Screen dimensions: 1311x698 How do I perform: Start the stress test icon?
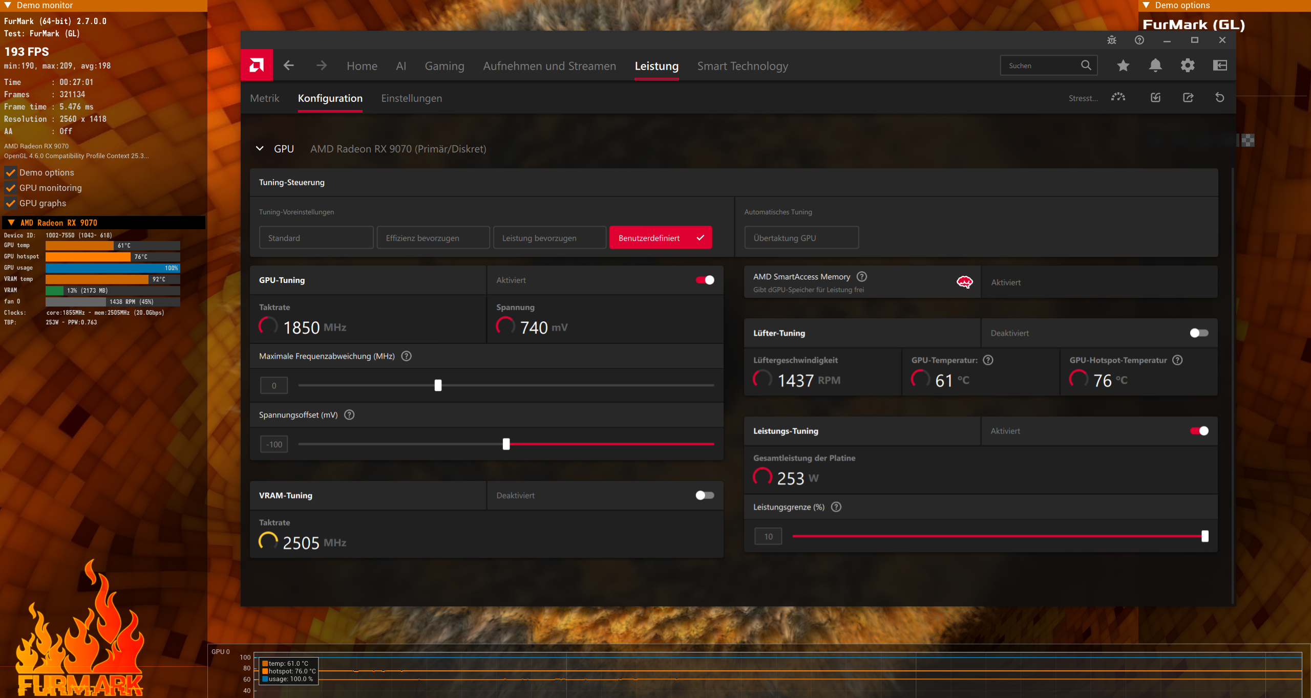pyautogui.click(x=1118, y=97)
